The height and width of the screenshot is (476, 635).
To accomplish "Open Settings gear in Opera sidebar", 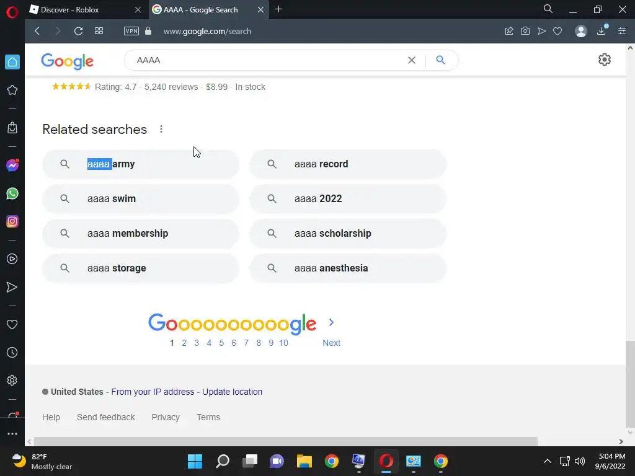I will (12, 380).
